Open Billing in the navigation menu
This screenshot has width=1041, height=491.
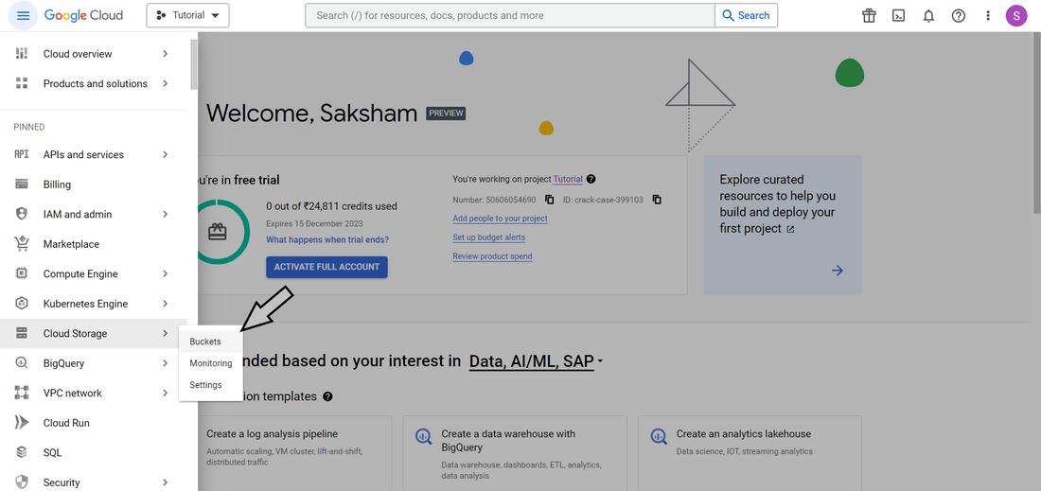coord(57,184)
